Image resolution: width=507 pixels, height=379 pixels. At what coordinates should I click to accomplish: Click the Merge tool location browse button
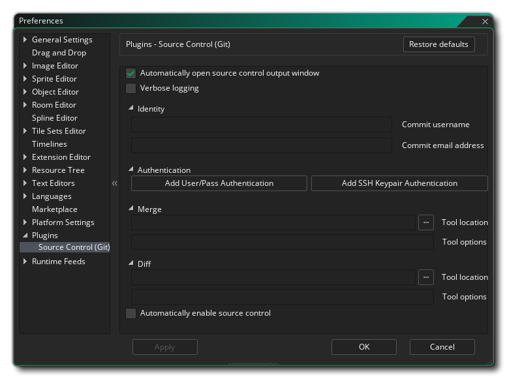pyautogui.click(x=425, y=222)
